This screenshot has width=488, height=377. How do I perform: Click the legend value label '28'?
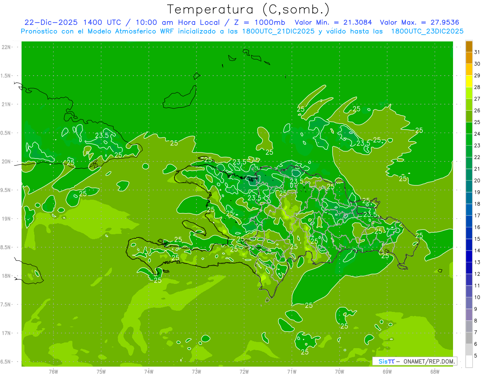tap(477, 87)
